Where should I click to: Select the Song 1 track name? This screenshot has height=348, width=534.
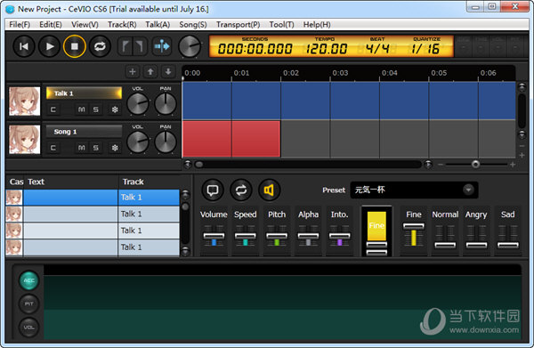(84, 132)
